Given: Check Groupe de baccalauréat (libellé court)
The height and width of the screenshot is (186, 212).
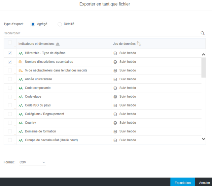Looking at the screenshot, I should tap(10, 140).
